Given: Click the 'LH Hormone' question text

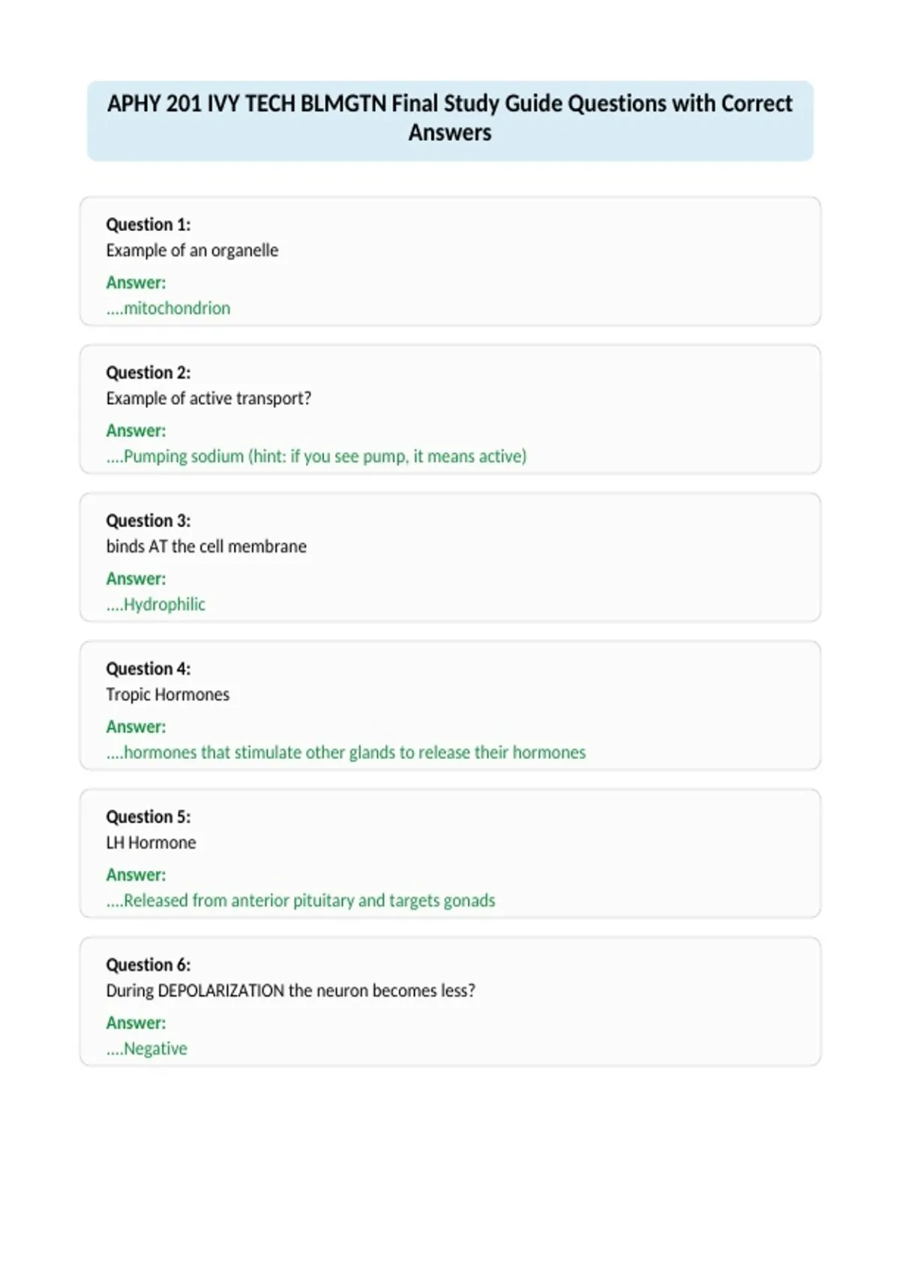Looking at the screenshot, I should [151, 842].
